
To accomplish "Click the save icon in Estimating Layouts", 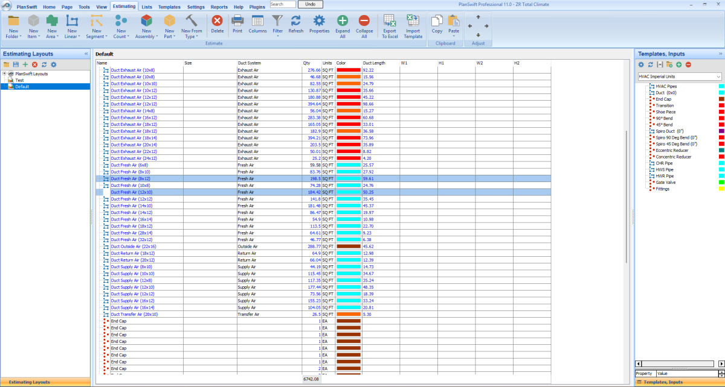I will 16,64.
